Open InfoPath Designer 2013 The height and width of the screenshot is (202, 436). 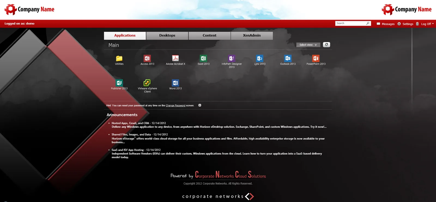232,62
